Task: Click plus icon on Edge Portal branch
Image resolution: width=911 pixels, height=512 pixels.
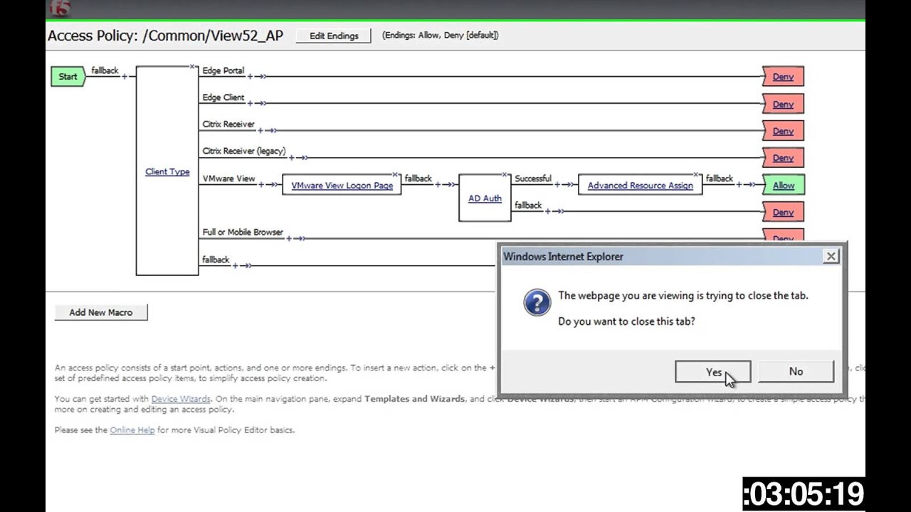Action: (250, 76)
